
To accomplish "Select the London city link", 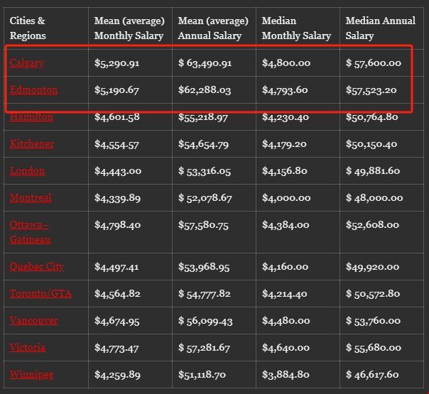I will tap(27, 171).
